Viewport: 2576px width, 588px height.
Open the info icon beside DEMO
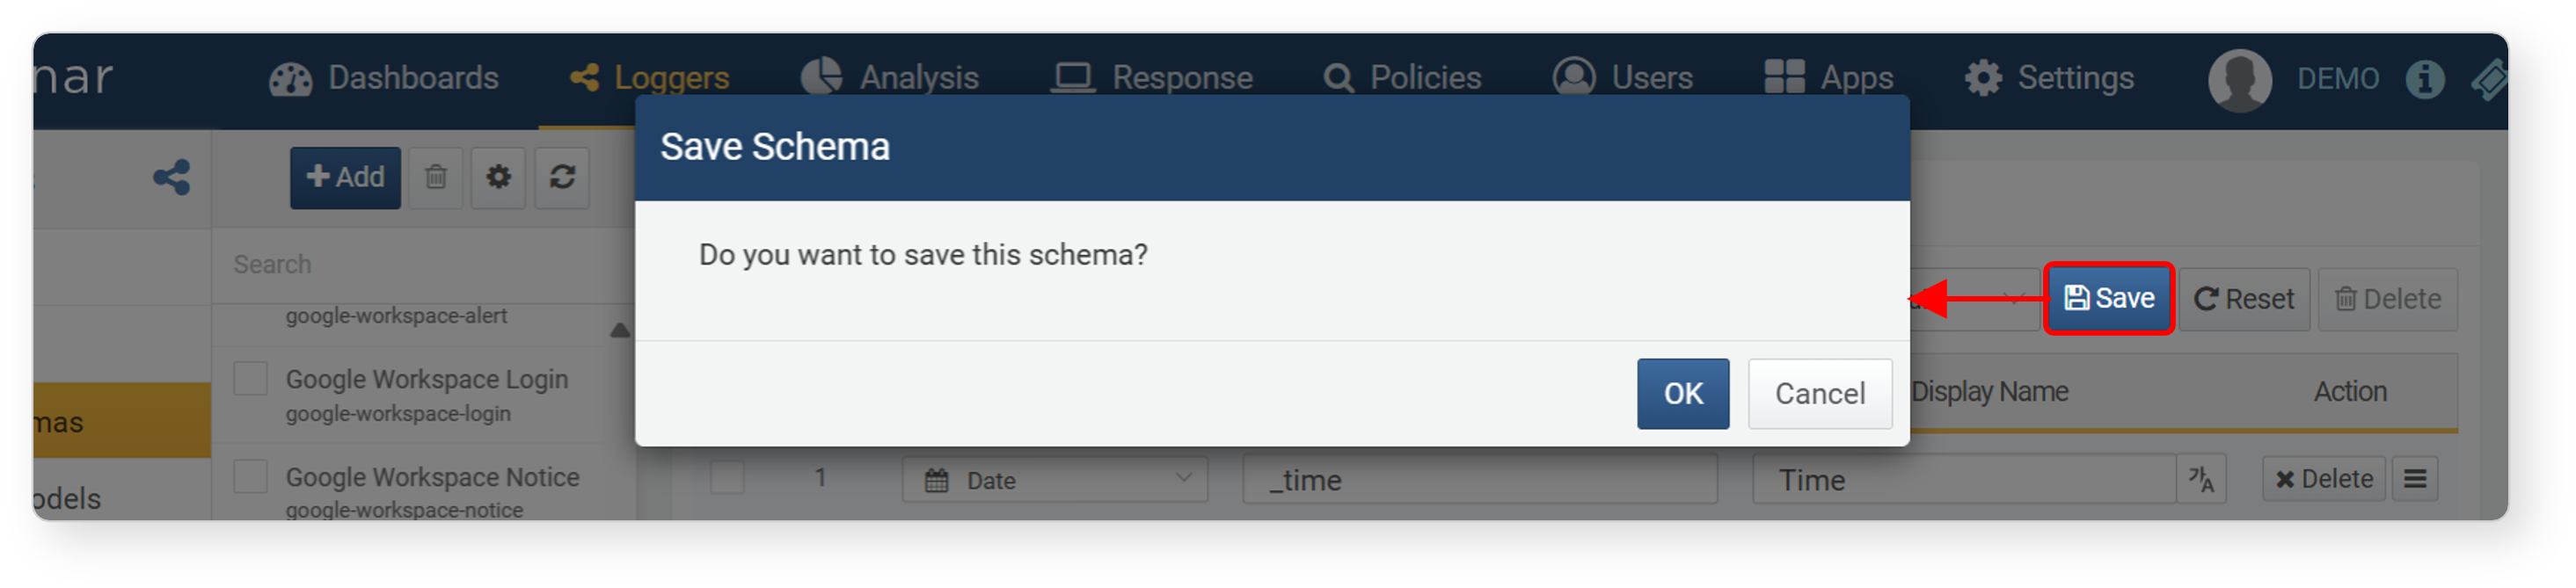pos(2424,79)
